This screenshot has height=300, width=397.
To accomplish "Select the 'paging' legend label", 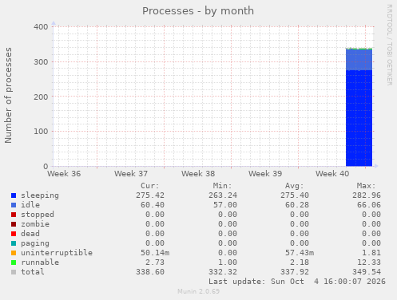I will click(x=35, y=243).
